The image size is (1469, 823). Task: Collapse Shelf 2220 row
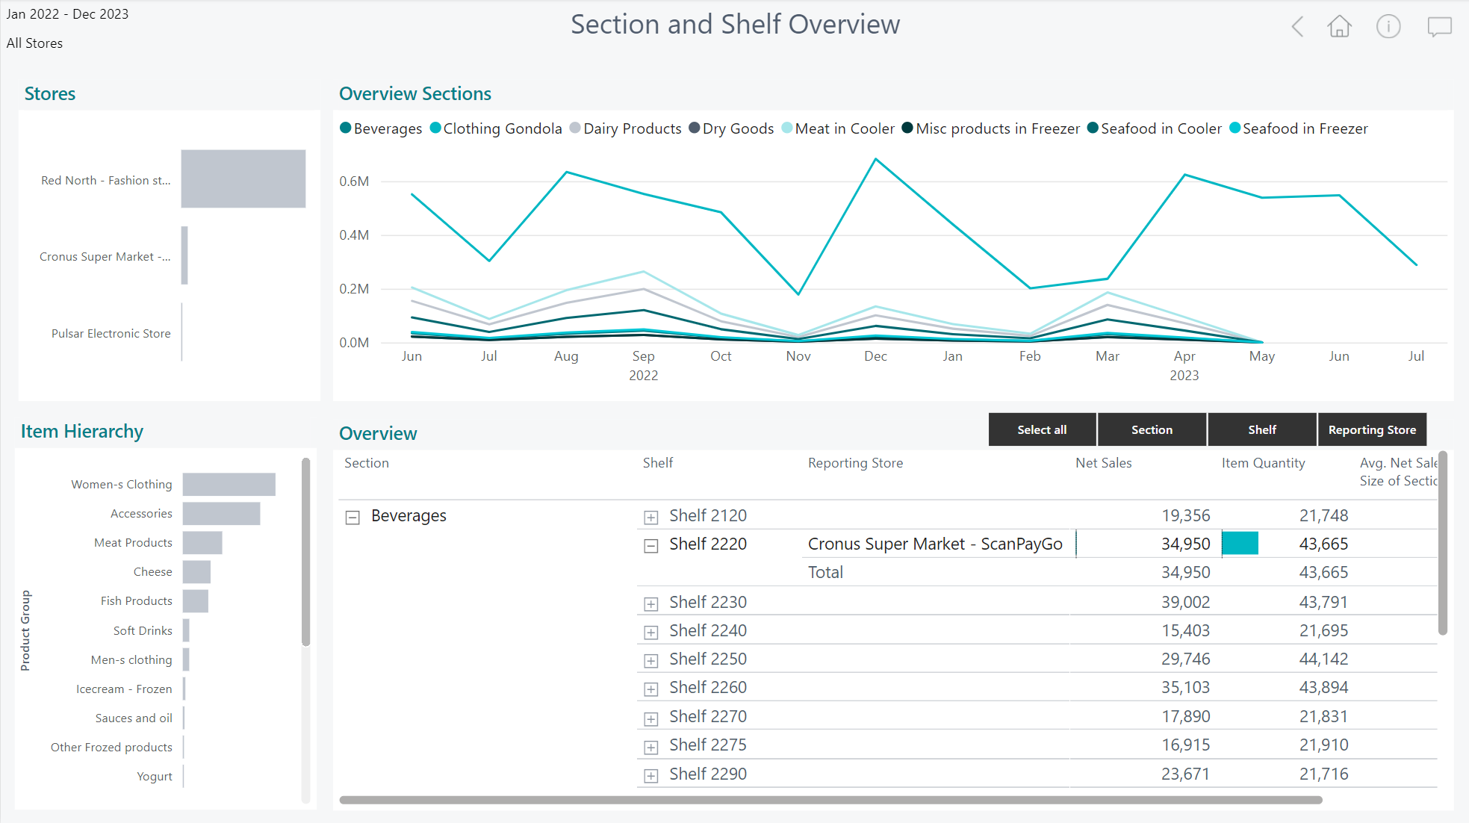(651, 546)
